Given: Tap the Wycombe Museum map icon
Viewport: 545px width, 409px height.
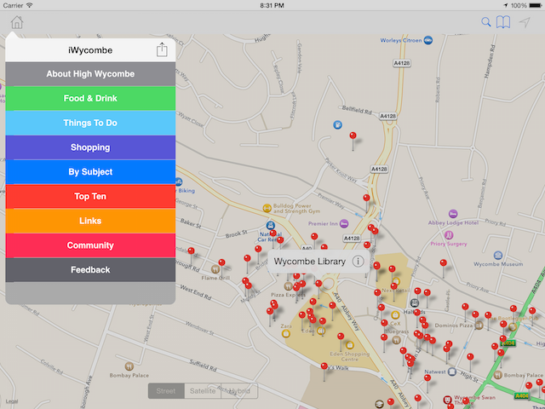Looking at the screenshot, I should click(498, 256).
